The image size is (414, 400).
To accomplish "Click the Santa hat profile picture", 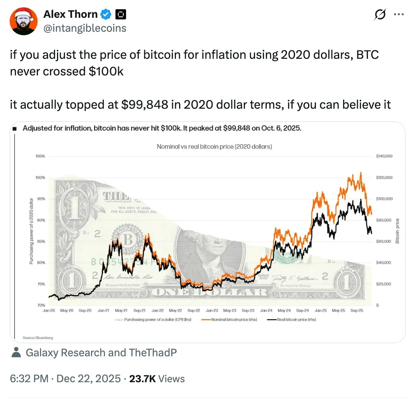I will click(x=23, y=21).
